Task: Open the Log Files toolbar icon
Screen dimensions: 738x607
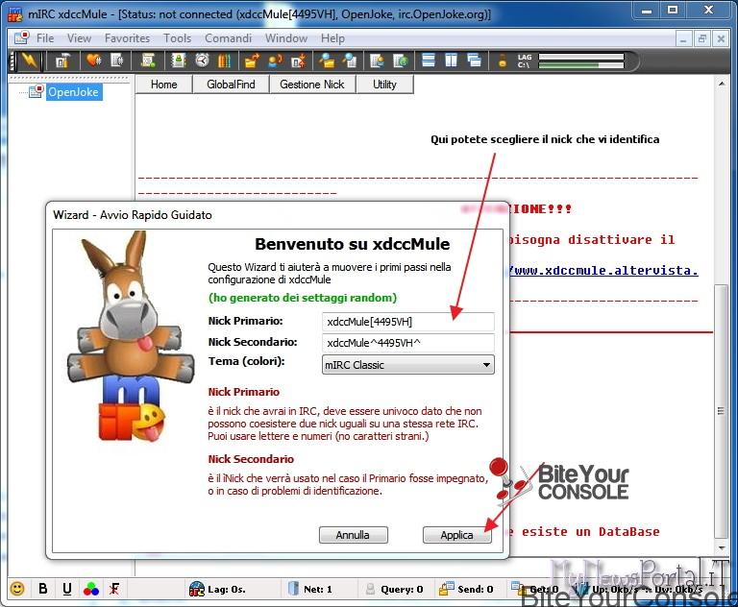Action: (350, 61)
